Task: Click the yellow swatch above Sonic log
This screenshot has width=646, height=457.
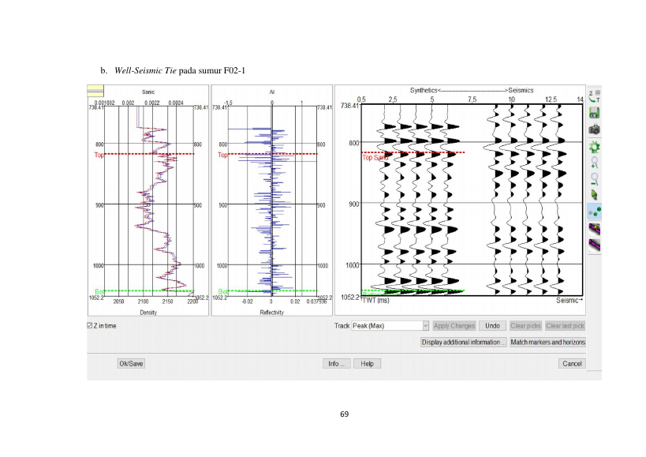Action: 95,91
